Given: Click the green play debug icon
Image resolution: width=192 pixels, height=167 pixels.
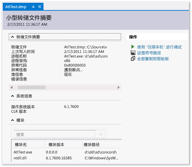Looking at the screenshot, I should [132, 47].
